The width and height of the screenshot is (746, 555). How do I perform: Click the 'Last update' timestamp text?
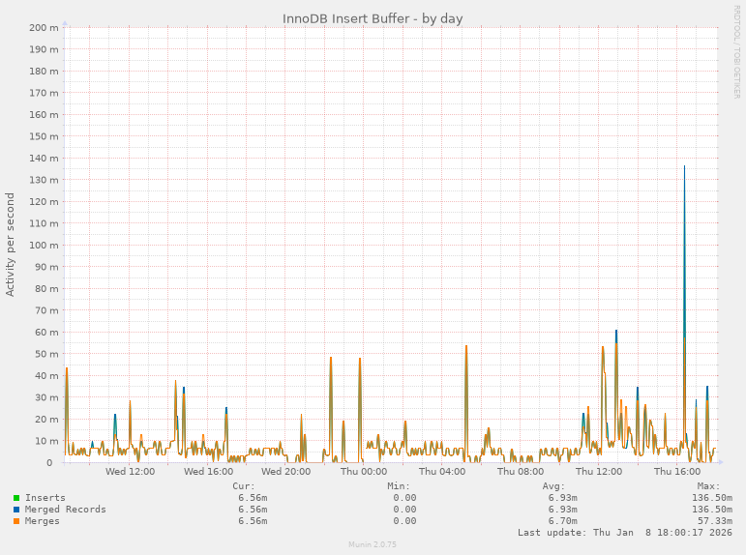pyautogui.click(x=625, y=533)
